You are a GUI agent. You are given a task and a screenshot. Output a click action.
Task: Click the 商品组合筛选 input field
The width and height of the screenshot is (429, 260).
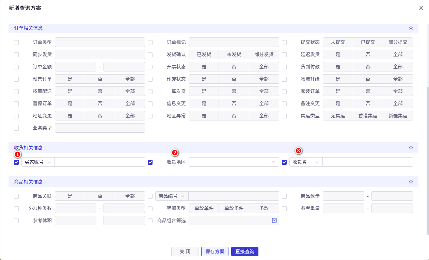pyautogui.click(x=229, y=221)
